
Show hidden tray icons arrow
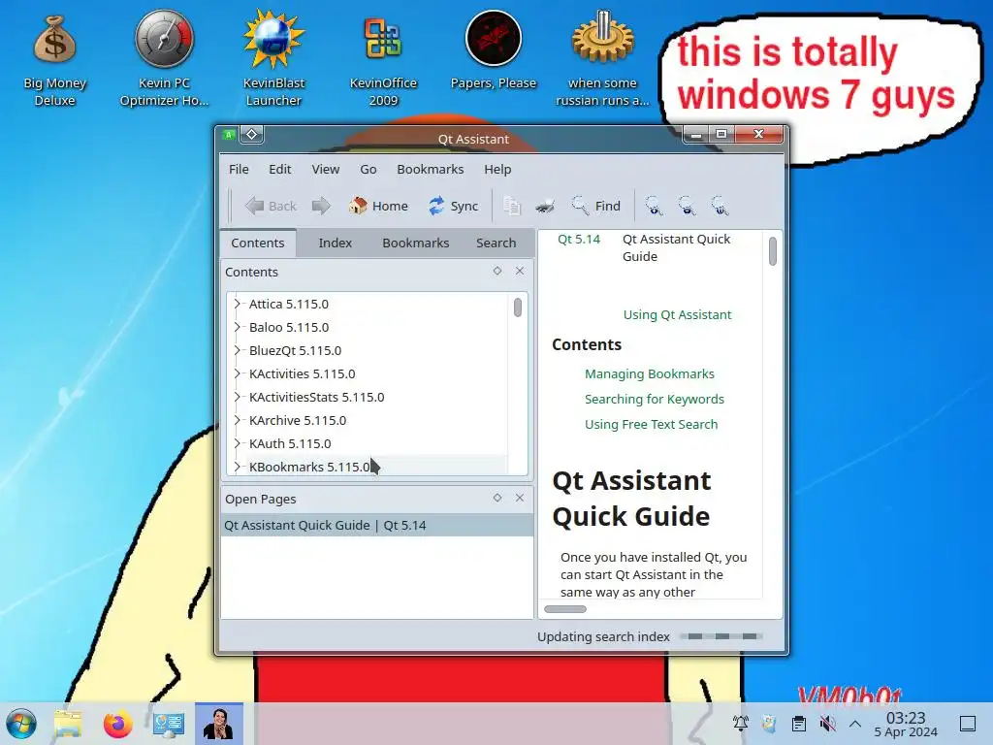pos(855,724)
